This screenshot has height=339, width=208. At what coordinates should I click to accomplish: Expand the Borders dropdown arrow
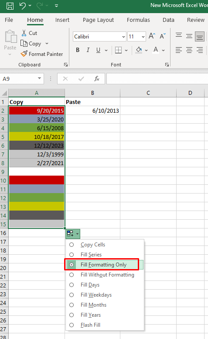[x=126, y=50]
